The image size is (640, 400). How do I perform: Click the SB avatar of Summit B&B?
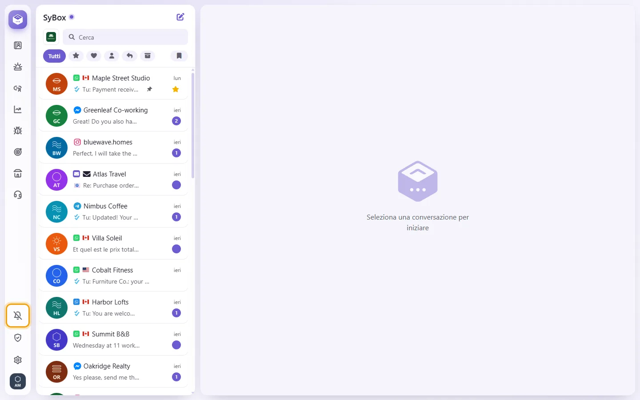click(57, 340)
